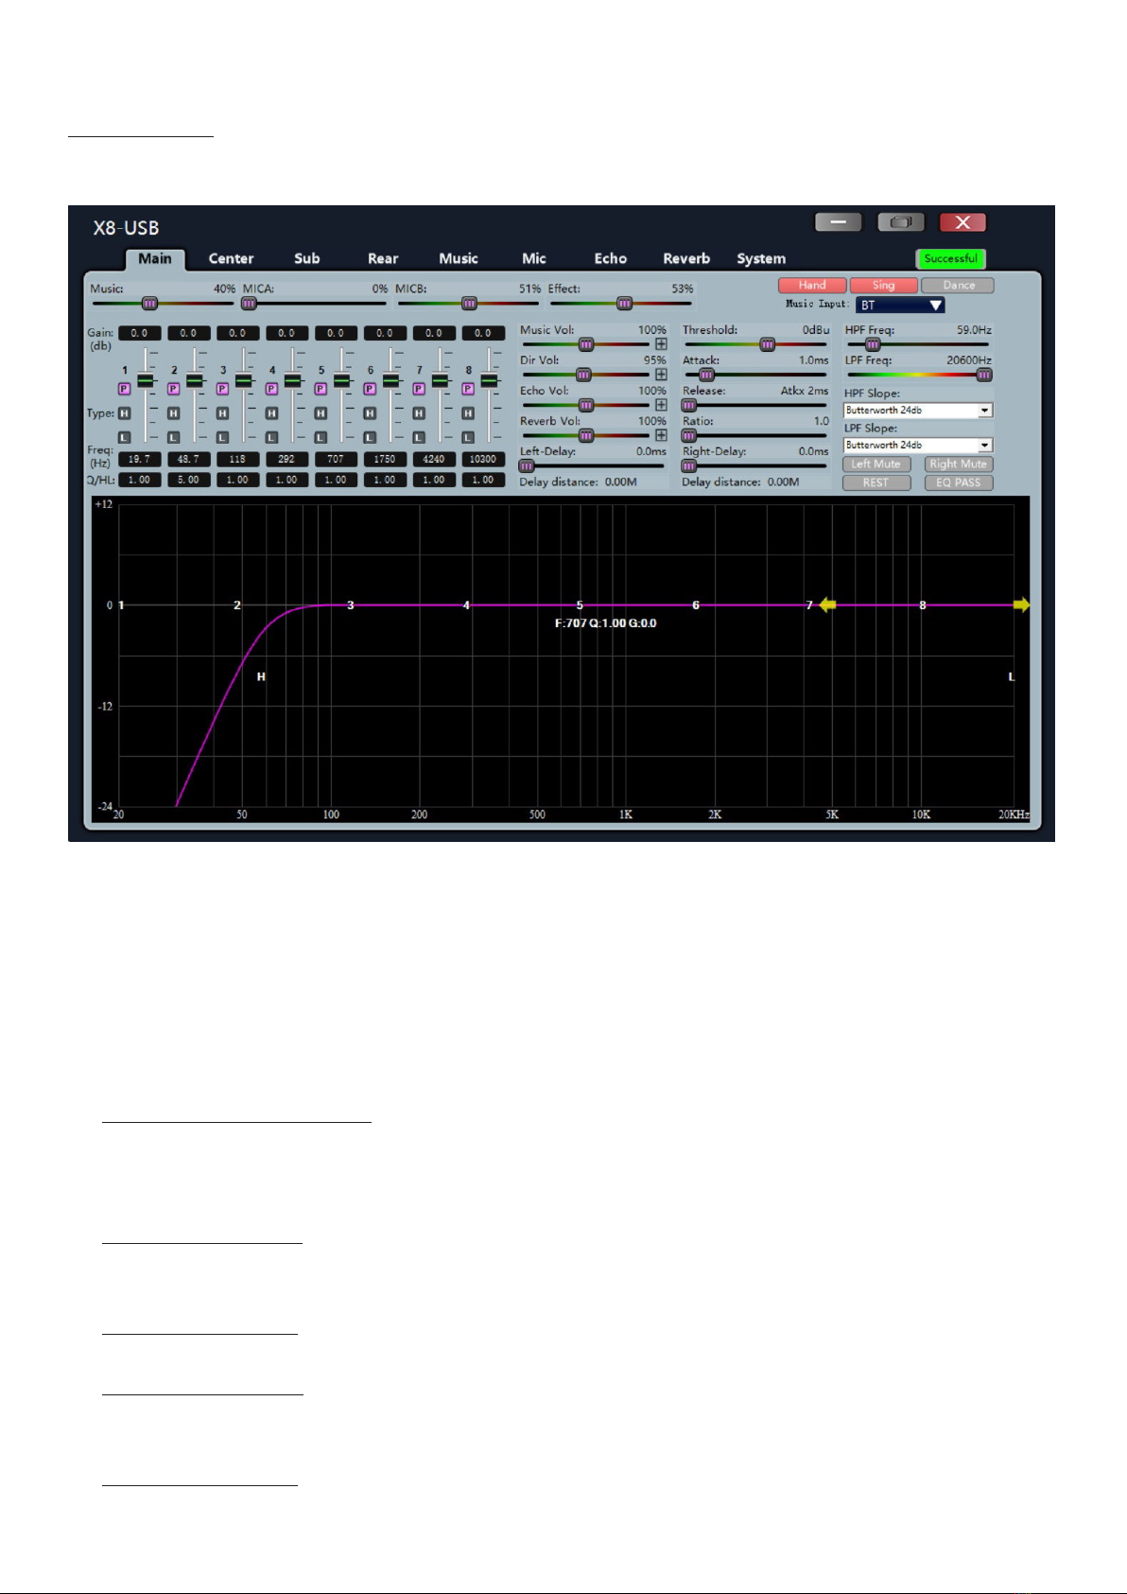Toggle the Right Mute button
This screenshot has width=1127, height=1594.
point(959,464)
